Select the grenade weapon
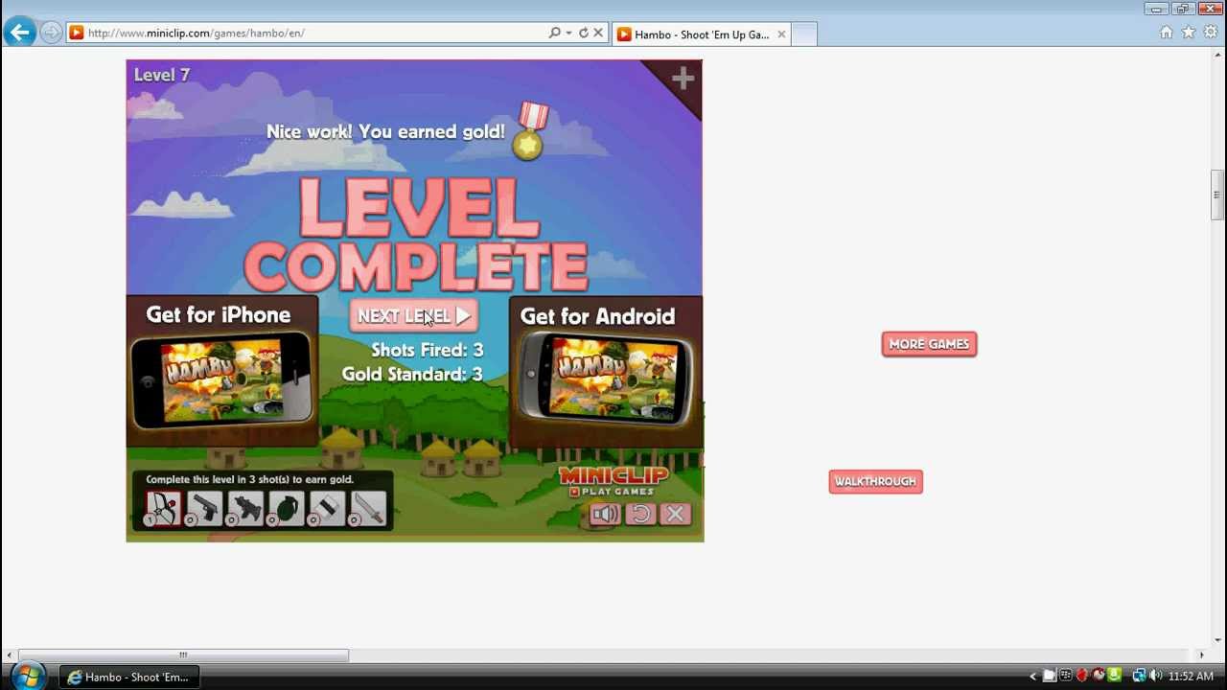 click(x=286, y=508)
